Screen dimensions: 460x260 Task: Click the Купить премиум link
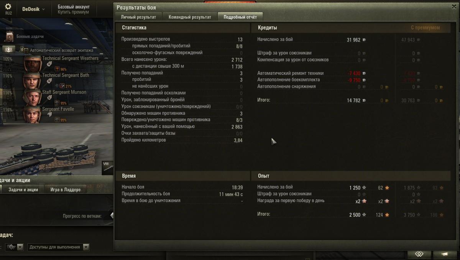[73, 12]
